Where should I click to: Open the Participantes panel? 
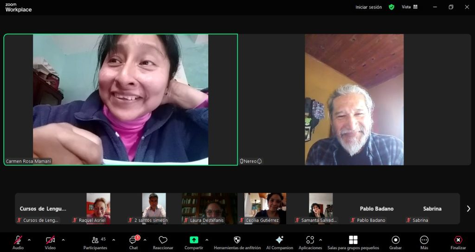click(x=95, y=240)
